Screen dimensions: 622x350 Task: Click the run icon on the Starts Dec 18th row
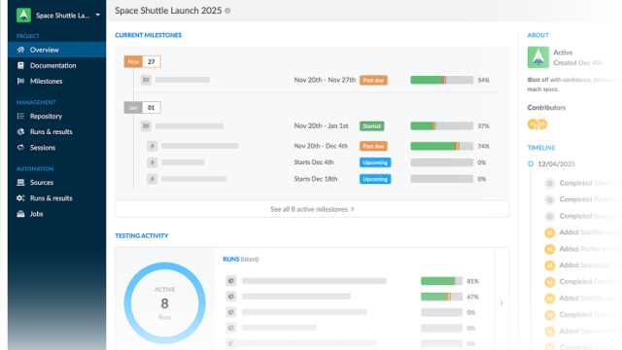[152, 179]
